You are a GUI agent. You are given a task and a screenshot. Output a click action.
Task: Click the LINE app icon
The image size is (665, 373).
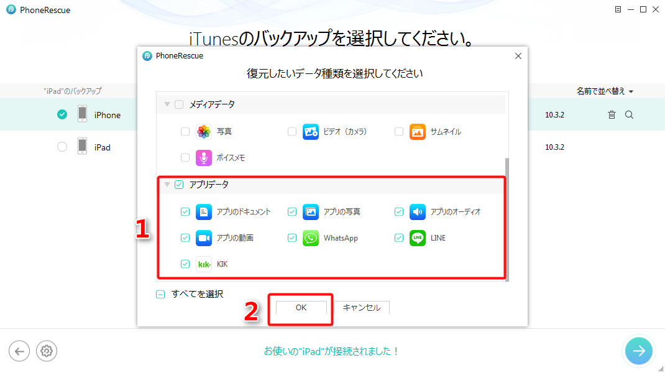pos(417,238)
